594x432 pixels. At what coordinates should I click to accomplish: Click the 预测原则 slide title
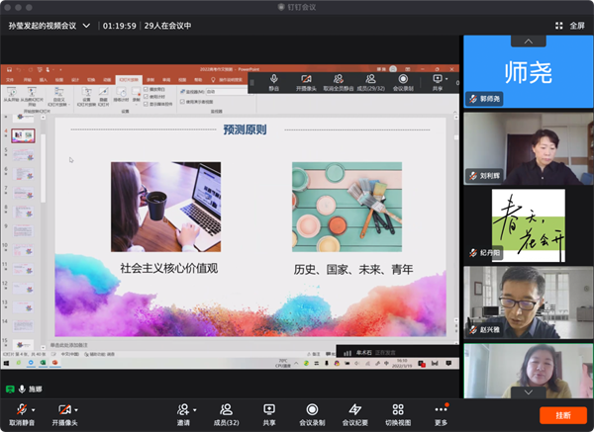coord(245,130)
